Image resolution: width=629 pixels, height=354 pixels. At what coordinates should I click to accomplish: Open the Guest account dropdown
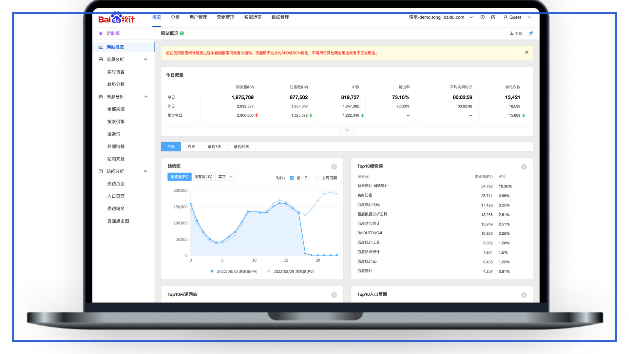click(x=518, y=17)
